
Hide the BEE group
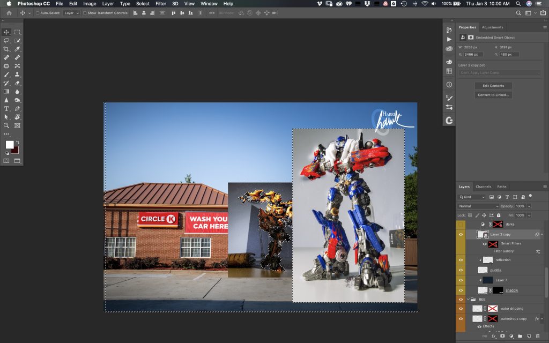click(x=461, y=300)
